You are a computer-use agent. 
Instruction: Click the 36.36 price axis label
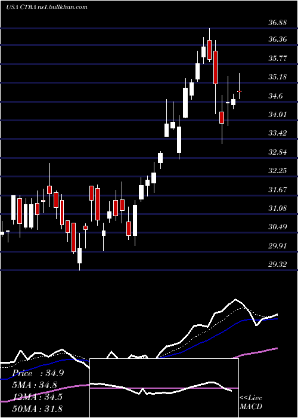tap(278, 39)
